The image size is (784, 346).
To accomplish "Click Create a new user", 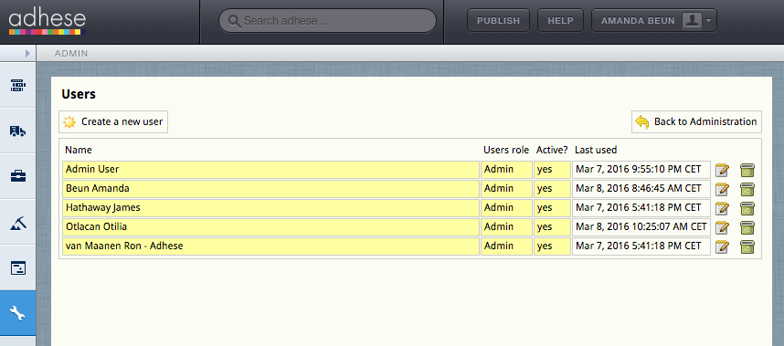I will coord(113,121).
